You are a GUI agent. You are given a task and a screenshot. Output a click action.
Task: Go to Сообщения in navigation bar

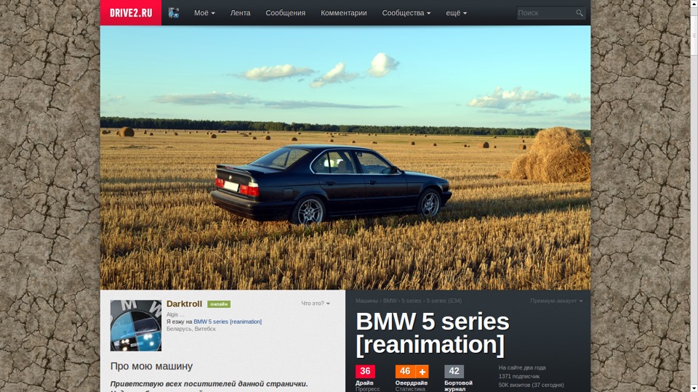pyautogui.click(x=285, y=13)
